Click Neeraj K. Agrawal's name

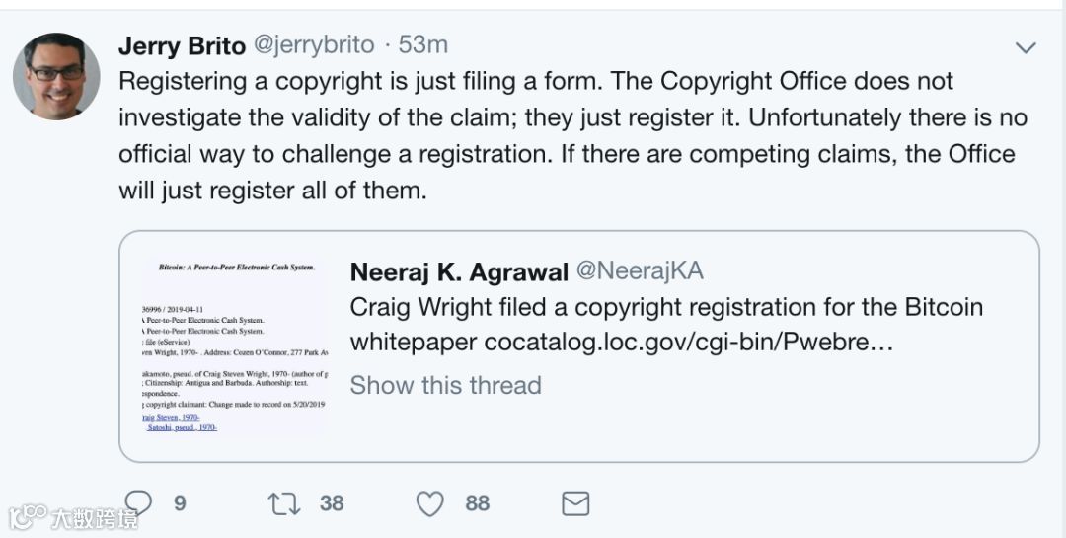459,271
